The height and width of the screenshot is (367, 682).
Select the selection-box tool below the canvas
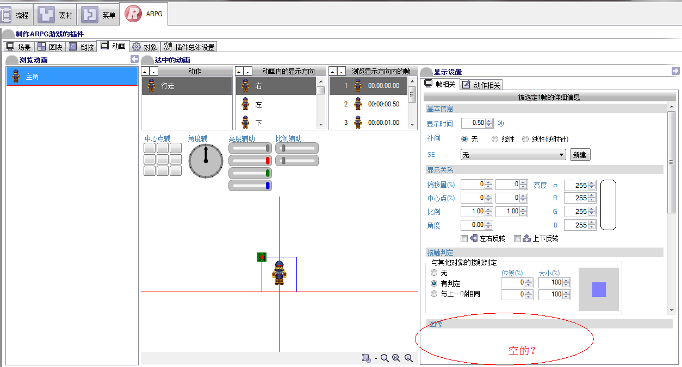pos(367,358)
